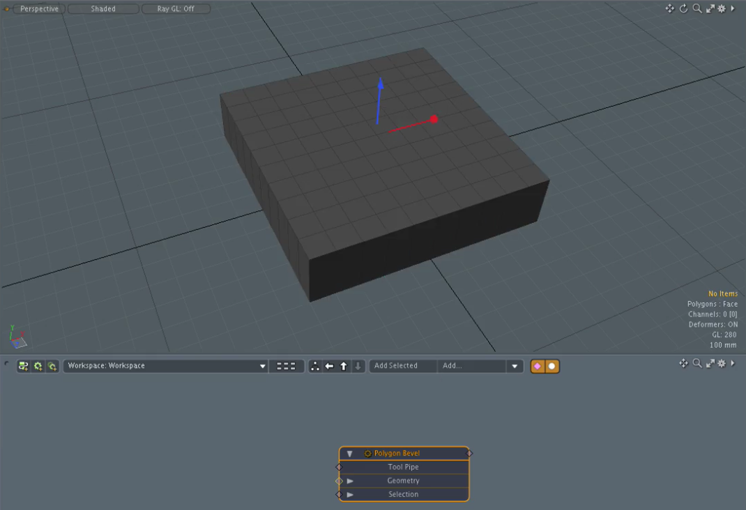The width and height of the screenshot is (746, 510).
Task: Click the schematic left arrow navigation icon
Action: [330, 366]
